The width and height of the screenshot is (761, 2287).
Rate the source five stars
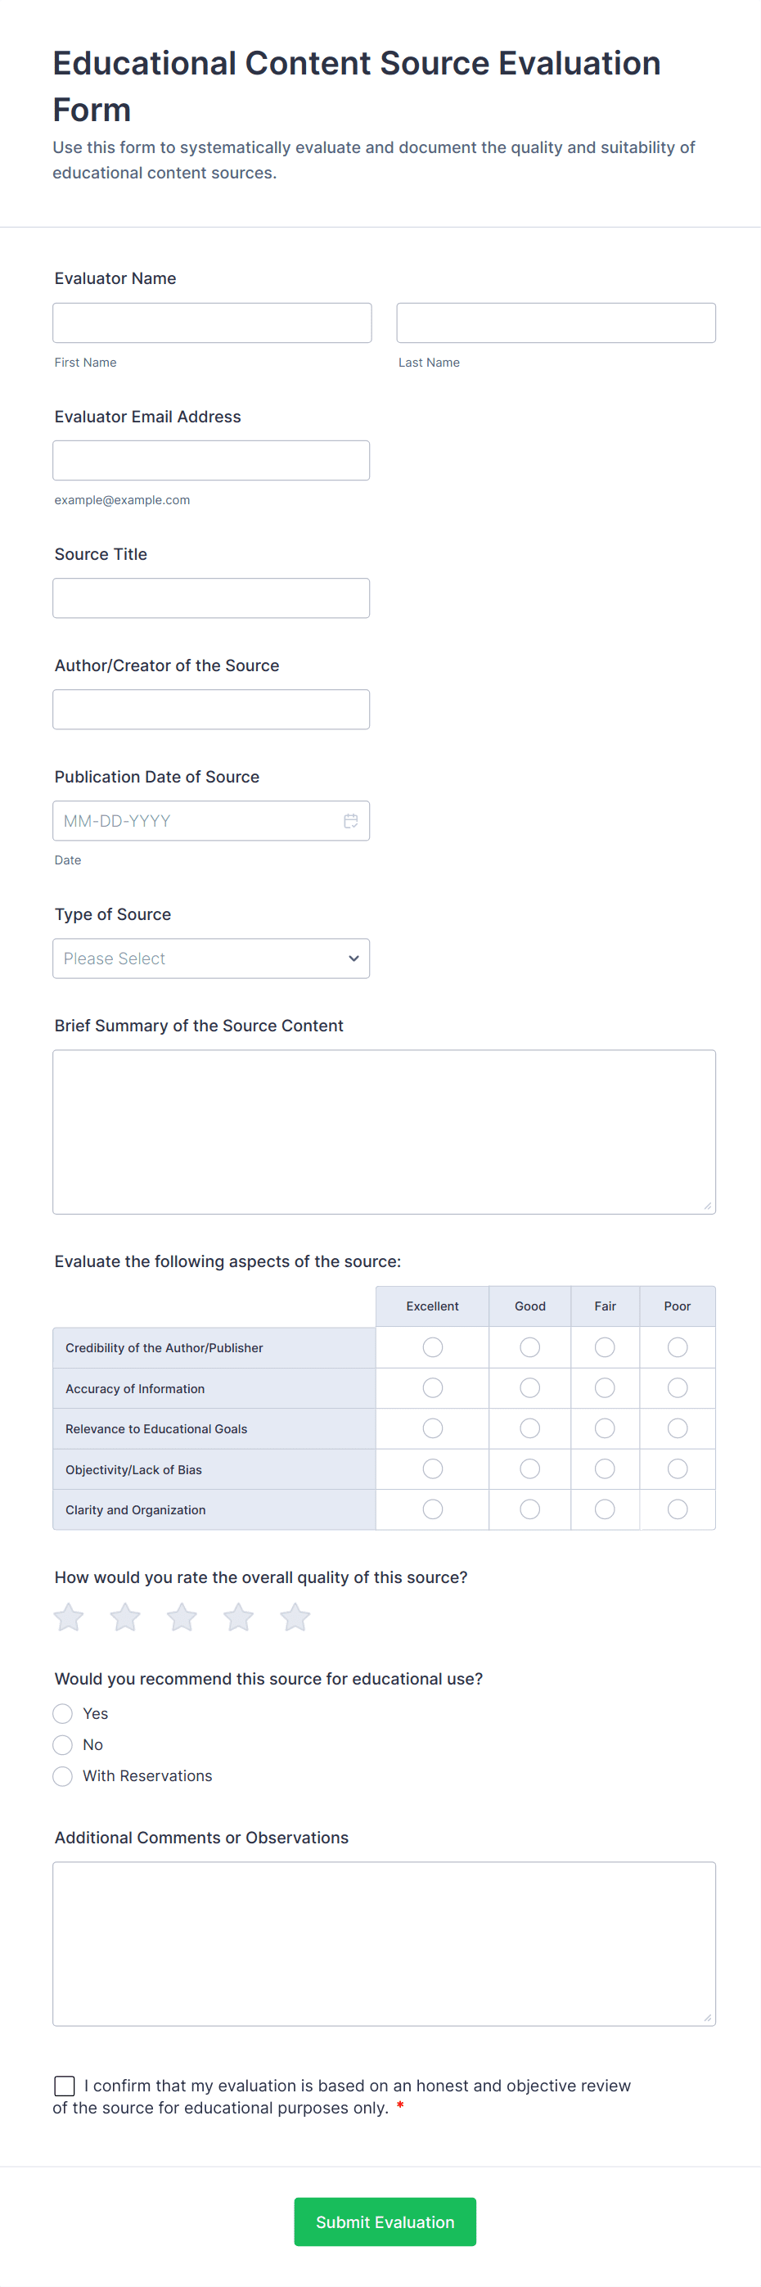click(x=295, y=1617)
